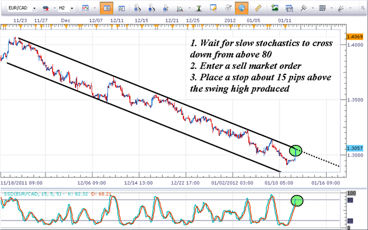This screenshot has height=230, width=368.
Task: Click the 80 level on stochastic scale
Action: (350, 200)
